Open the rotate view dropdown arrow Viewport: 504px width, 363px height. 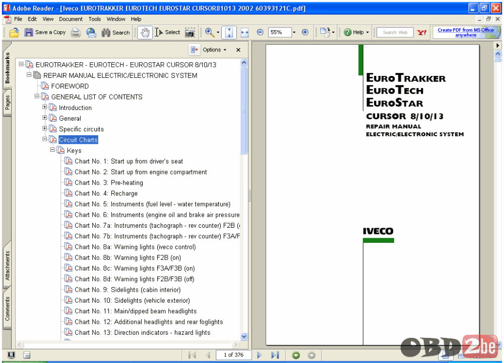[333, 32]
